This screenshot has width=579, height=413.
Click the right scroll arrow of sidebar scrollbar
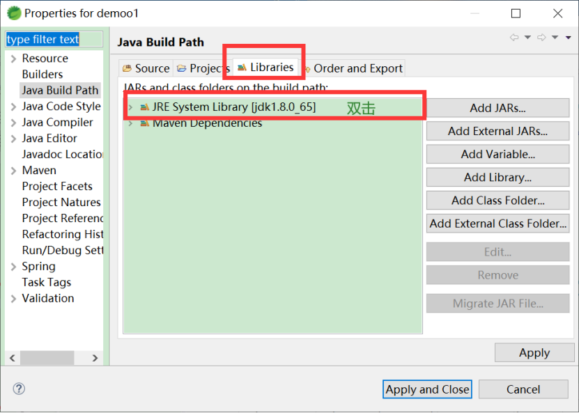[x=95, y=358]
